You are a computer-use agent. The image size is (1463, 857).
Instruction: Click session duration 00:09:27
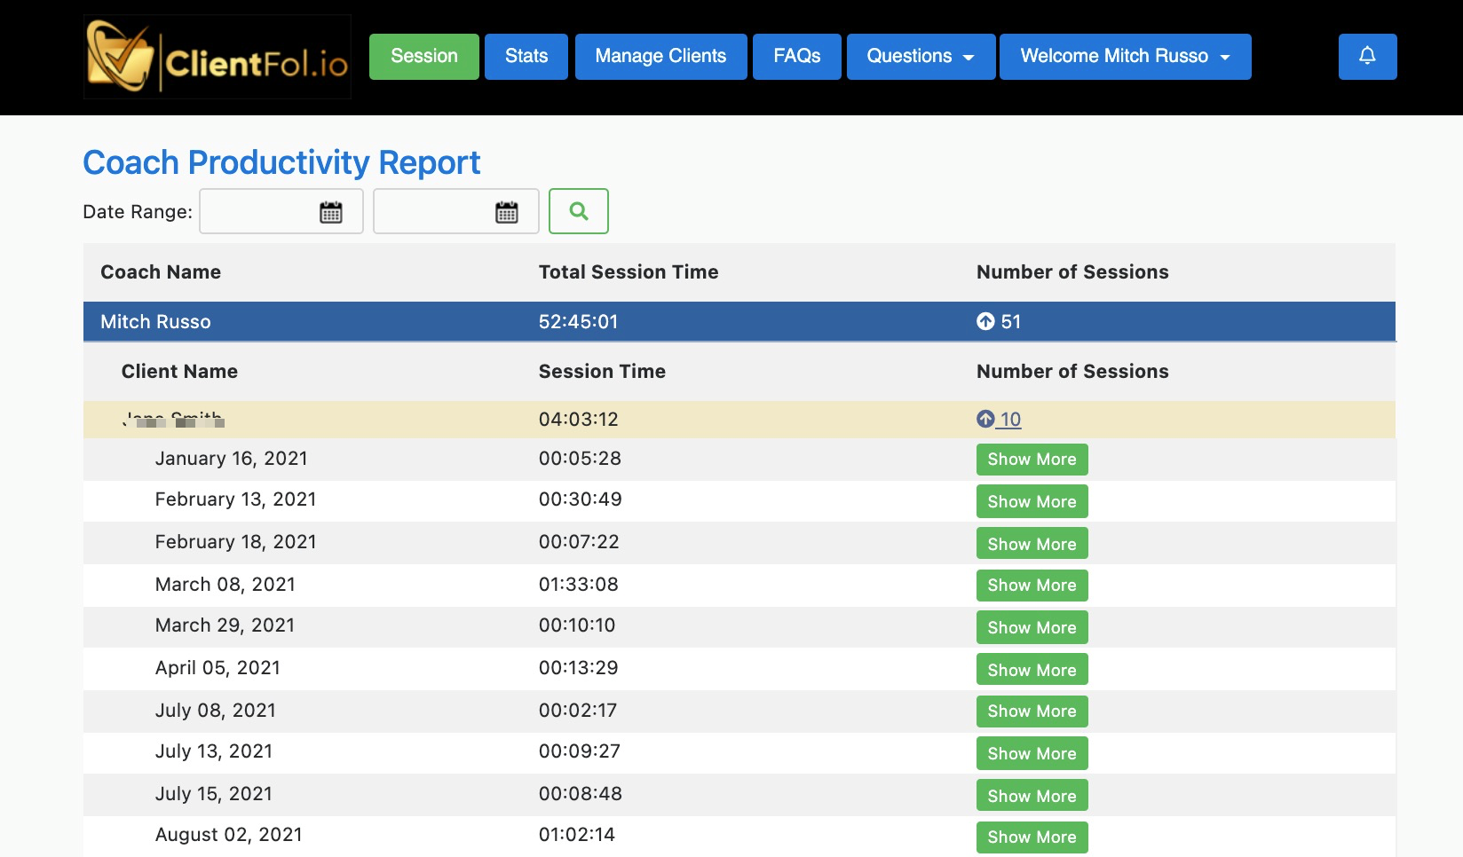click(x=579, y=751)
